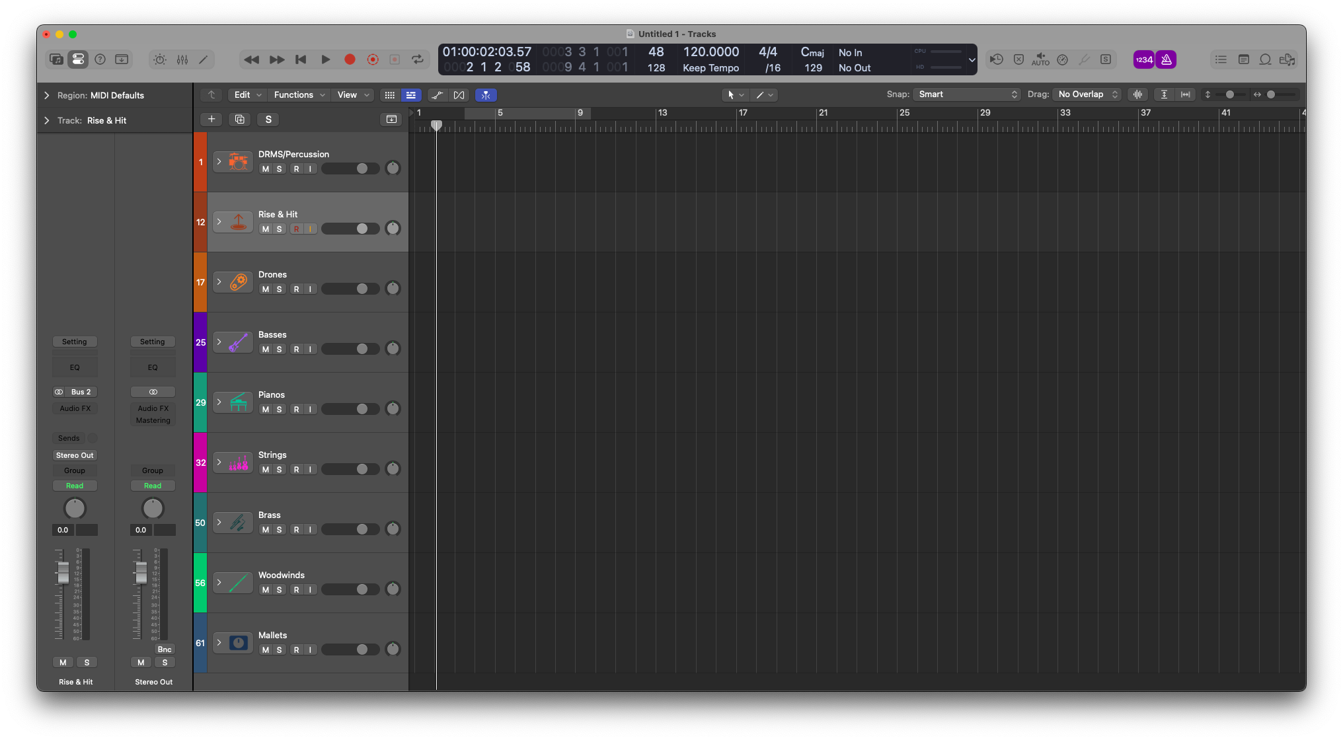Open List Editors
The height and width of the screenshot is (740, 1343).
(1221, 59)
